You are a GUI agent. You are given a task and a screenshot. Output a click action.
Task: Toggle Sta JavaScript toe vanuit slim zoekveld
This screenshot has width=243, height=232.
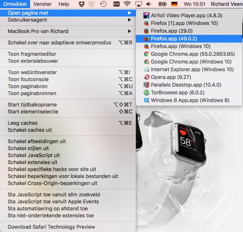pos(68,195)
